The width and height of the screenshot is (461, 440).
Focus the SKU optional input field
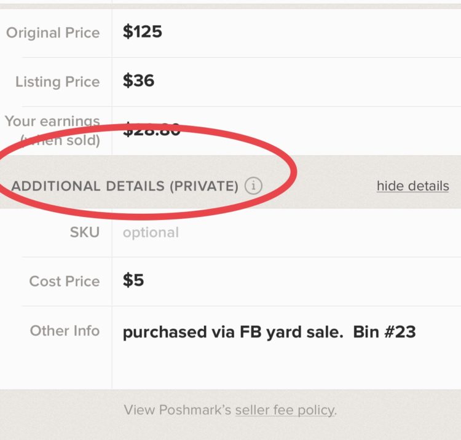(x=286, y=232)
